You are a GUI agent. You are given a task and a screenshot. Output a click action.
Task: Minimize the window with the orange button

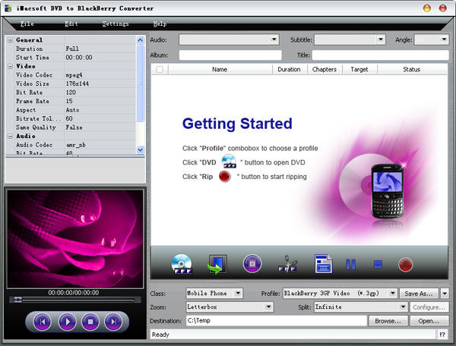[x=427, y=8]
